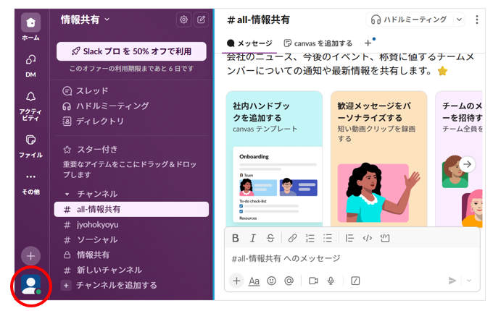Expand the 情報共有 workspace name menu
The height and width of the screenshot is (311, 493).
(85, 20)
